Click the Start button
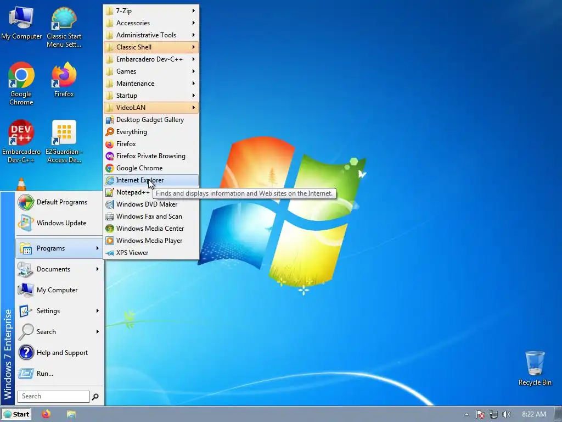The height and width of the screenshot is (422, 562). 16,414
